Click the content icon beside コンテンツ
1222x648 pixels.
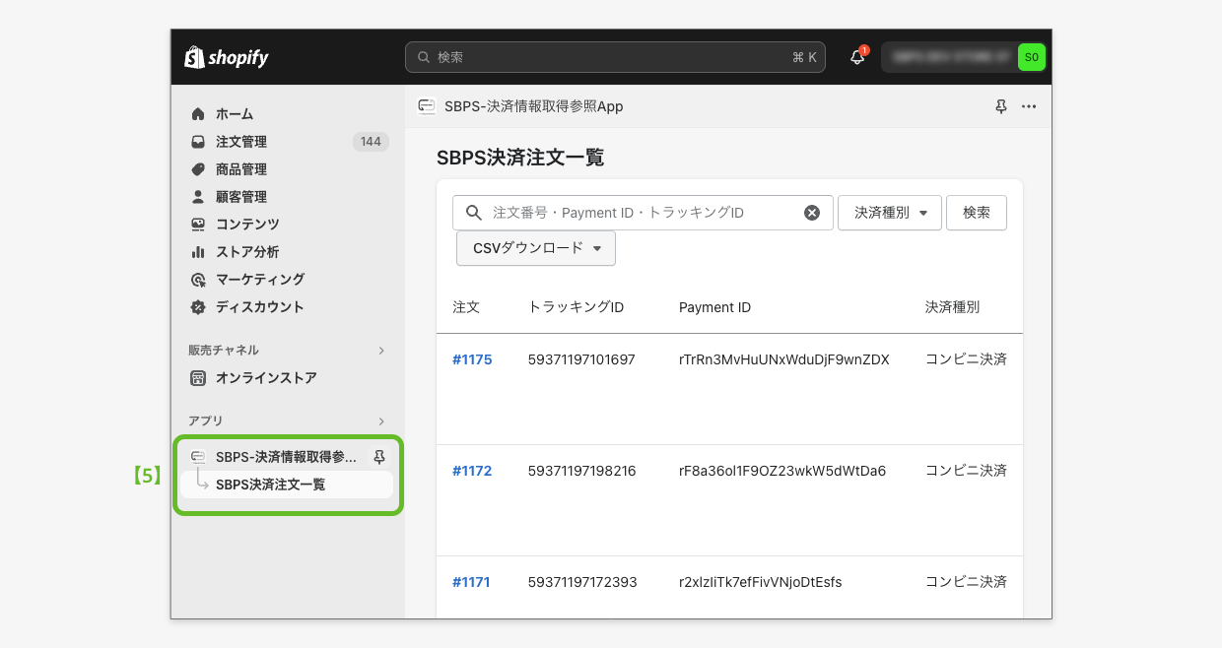tap(198, 225)
